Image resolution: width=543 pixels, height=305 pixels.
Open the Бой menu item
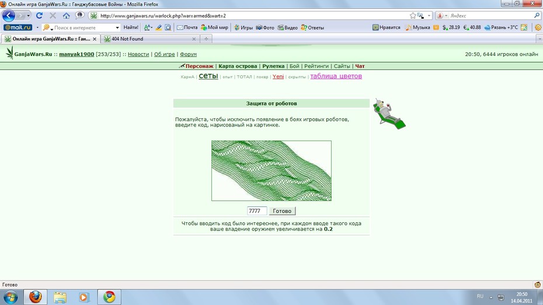pyautogui.click(x=294, y=66)
